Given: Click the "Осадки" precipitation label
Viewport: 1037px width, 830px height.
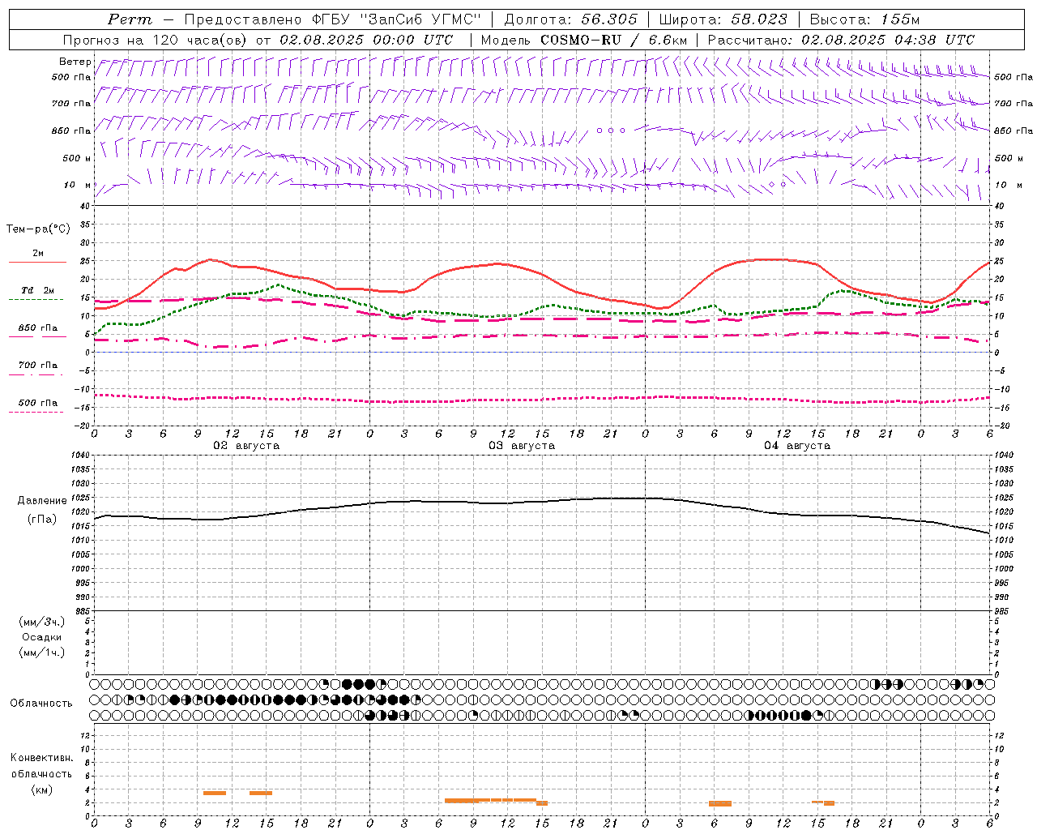Looking at the screenshot, I should pos(42,637).
